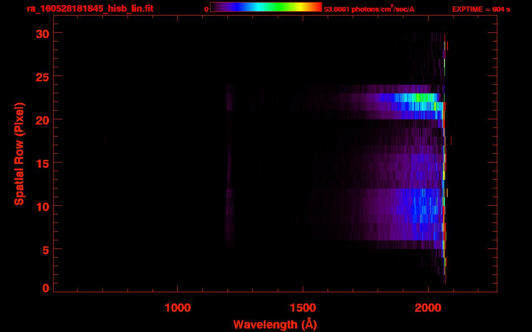Image resolution: width=532 pixels, height=332 pixels.
Task: Click the spatial row tick label 25
Action: [x=42, y=77]
